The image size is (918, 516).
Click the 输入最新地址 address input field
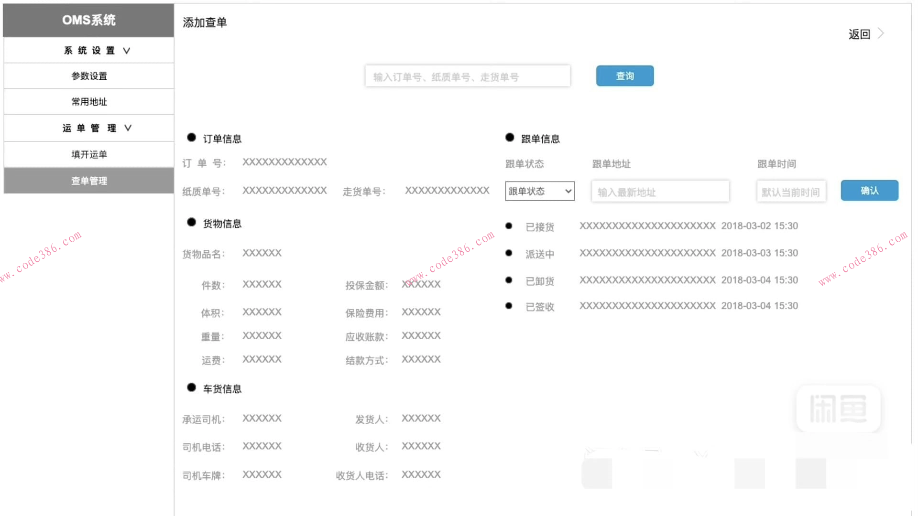click(x=660, y=191)
